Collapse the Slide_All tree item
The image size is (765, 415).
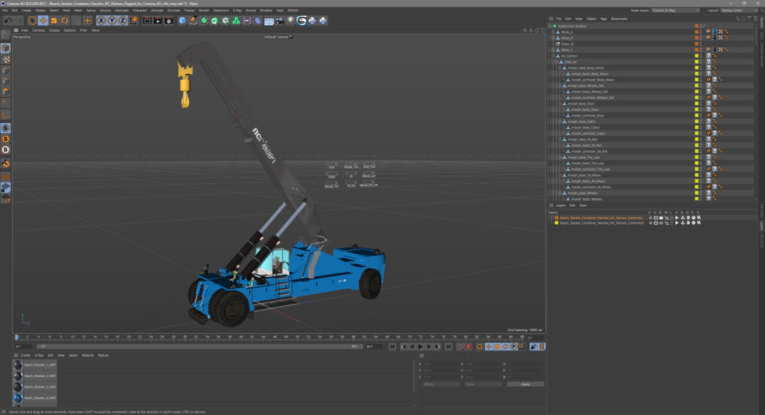tap(557, 62)
